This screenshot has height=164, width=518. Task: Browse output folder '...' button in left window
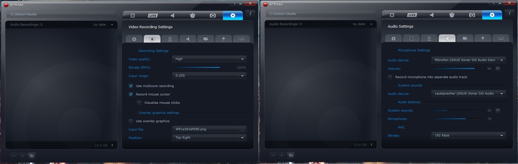(x=112, y=15)
